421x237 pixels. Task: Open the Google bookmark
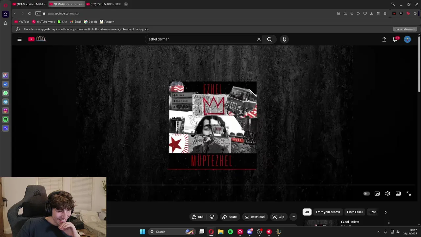click(90, 22)
